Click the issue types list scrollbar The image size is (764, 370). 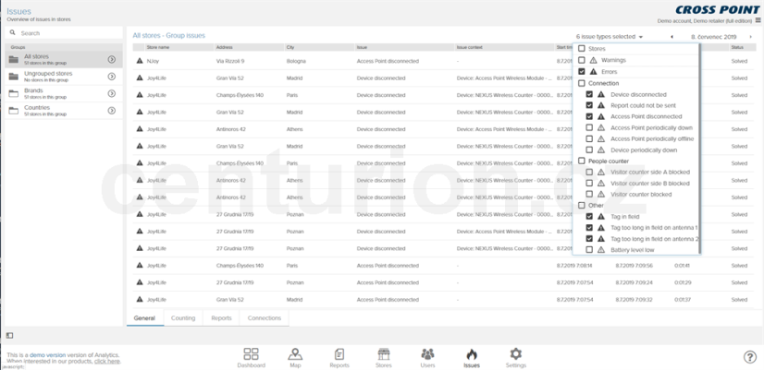click(699, 148)
